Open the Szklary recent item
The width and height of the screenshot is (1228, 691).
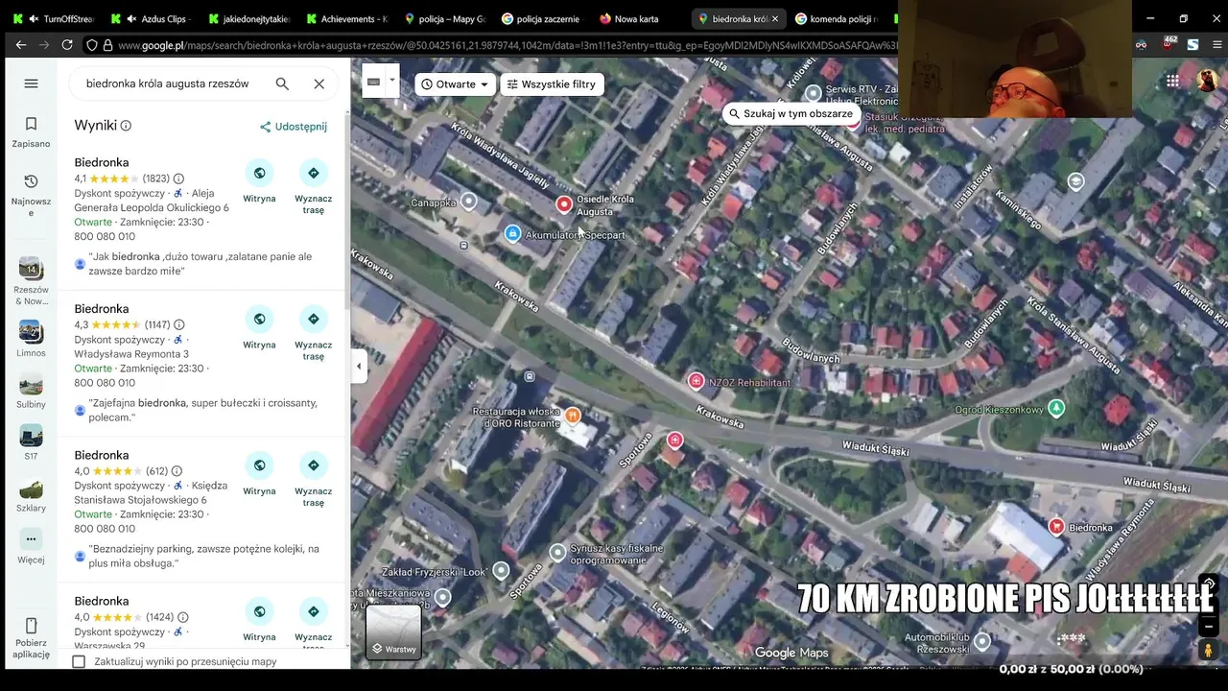click(31, 493)
